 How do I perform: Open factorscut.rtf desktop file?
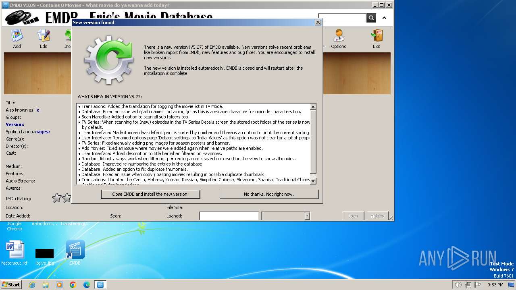pos(15,253)
